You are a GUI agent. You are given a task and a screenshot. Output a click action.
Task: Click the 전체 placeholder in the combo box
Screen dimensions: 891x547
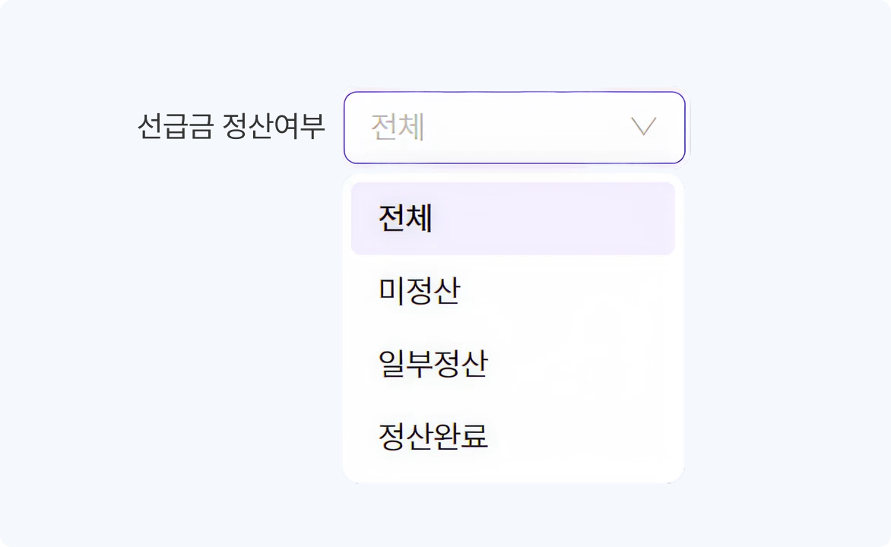click(398, 128)
